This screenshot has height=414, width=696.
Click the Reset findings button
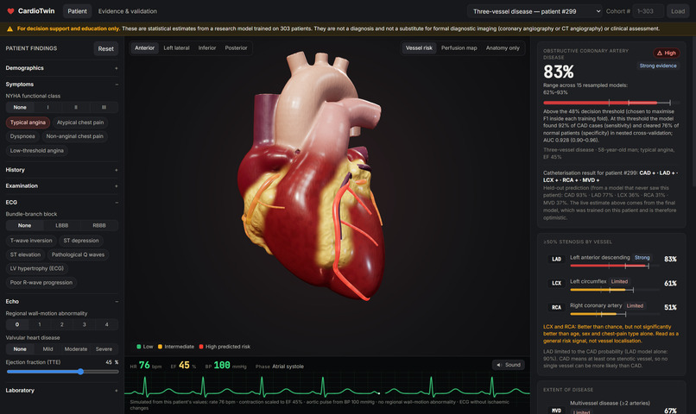point(105,49)
